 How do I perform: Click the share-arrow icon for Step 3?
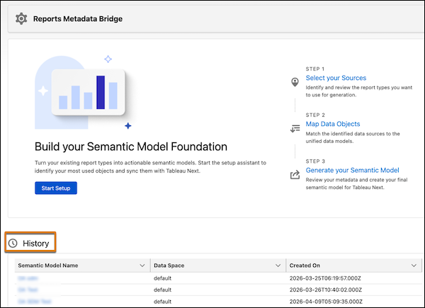tap(295, 175)
